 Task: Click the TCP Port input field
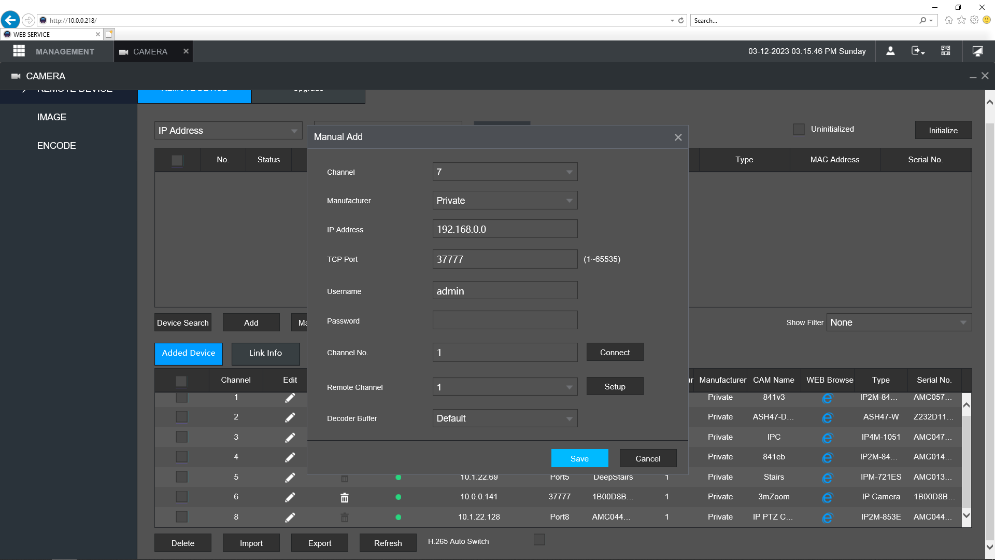[505, 259]
